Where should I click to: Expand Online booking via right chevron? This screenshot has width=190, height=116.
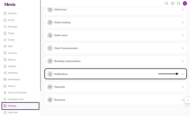point(183,22)
